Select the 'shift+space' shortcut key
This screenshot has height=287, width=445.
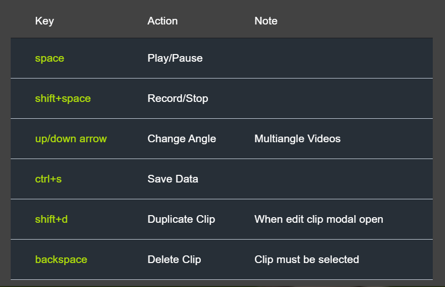(x=63, y=98)
